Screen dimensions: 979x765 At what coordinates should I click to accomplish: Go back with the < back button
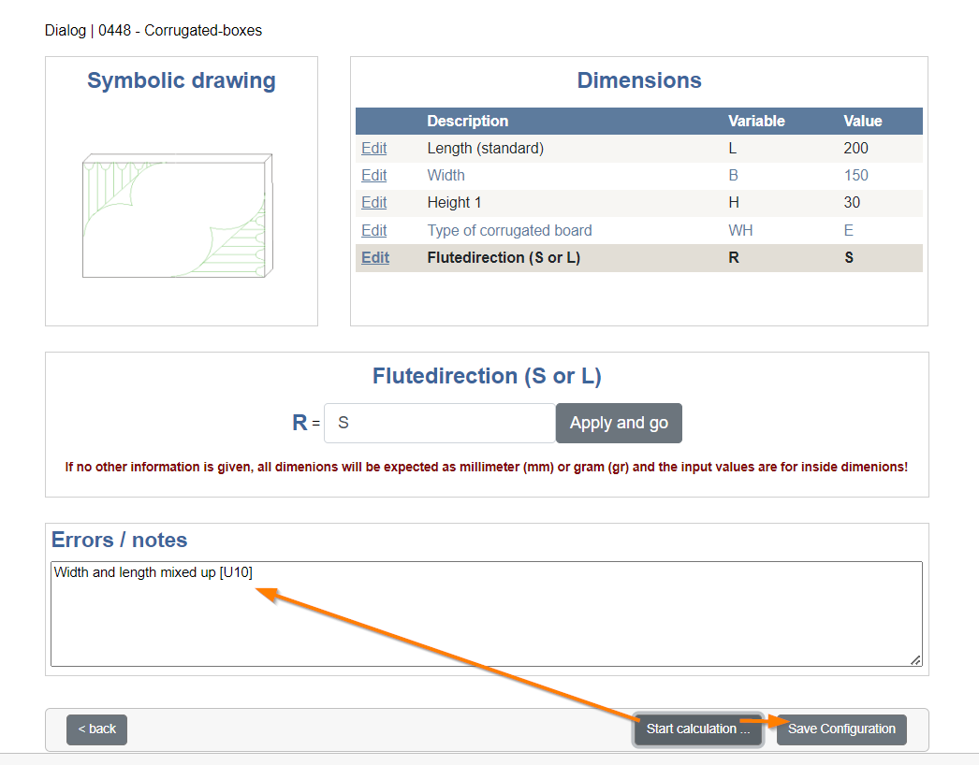[96, 729]
